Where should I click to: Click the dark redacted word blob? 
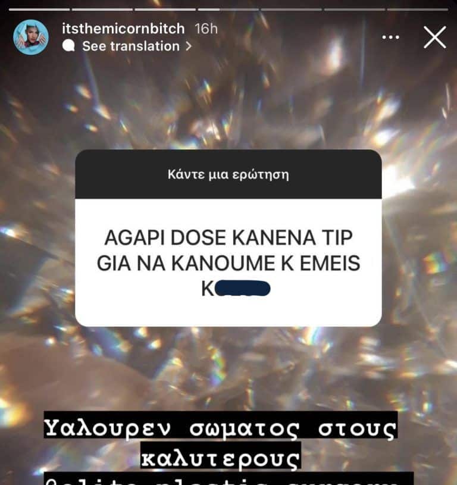pos(242,288)
